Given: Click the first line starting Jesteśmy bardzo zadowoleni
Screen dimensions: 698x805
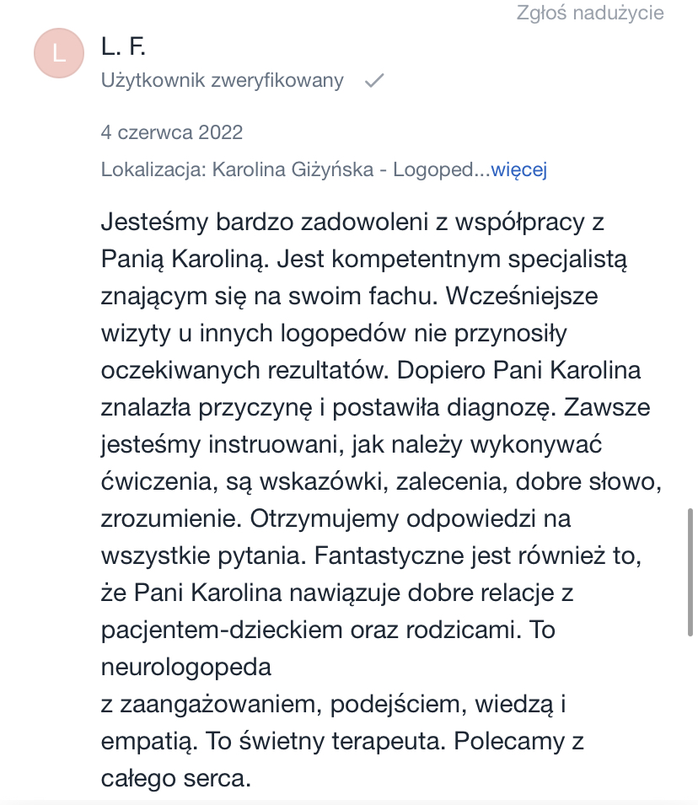Looking at the screenshot, I should (x=352, y=223).
